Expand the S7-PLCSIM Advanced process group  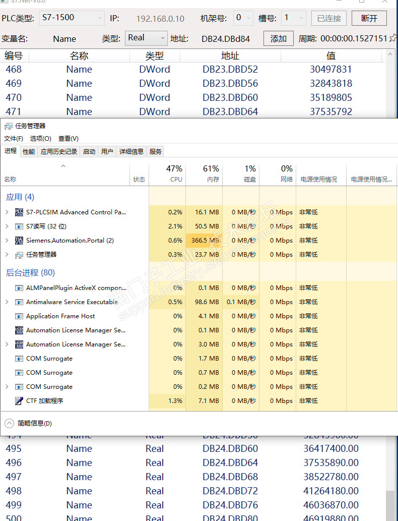point(7,212)
